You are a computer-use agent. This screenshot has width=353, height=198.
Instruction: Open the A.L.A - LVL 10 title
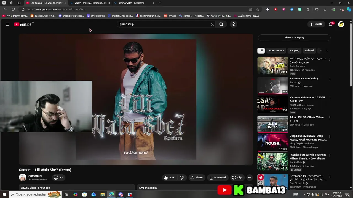306,117
